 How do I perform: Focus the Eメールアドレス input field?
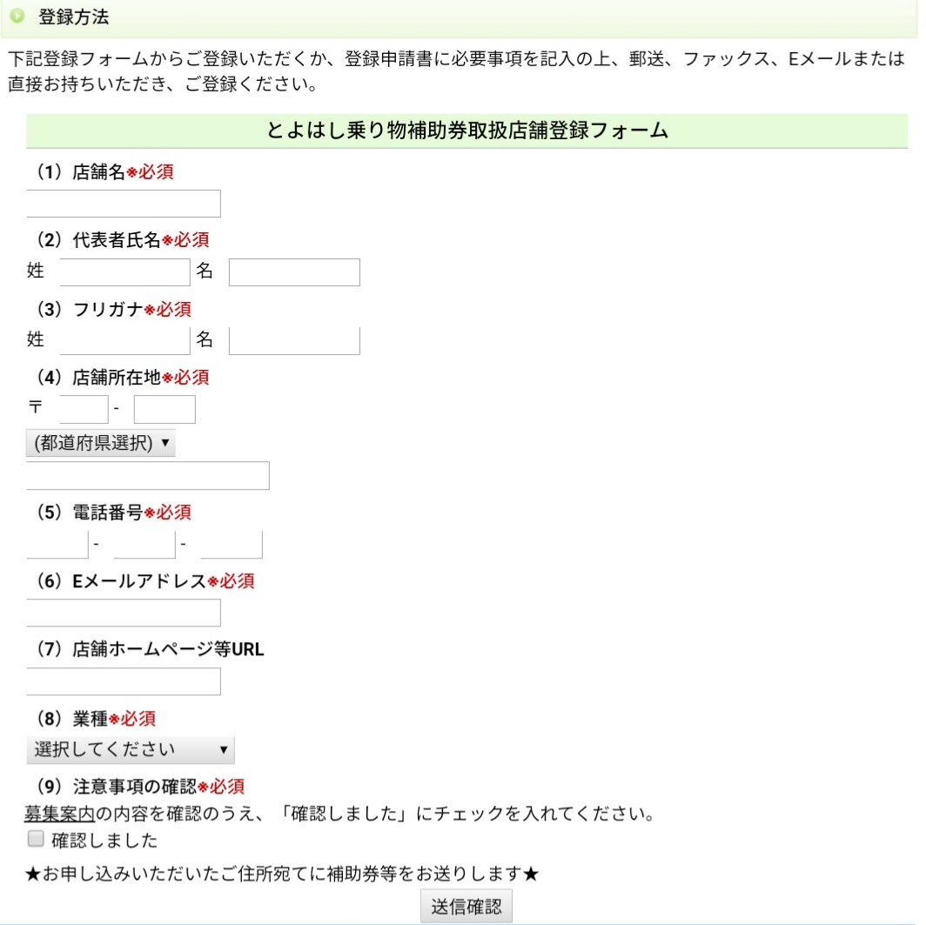tap(124, 612)
